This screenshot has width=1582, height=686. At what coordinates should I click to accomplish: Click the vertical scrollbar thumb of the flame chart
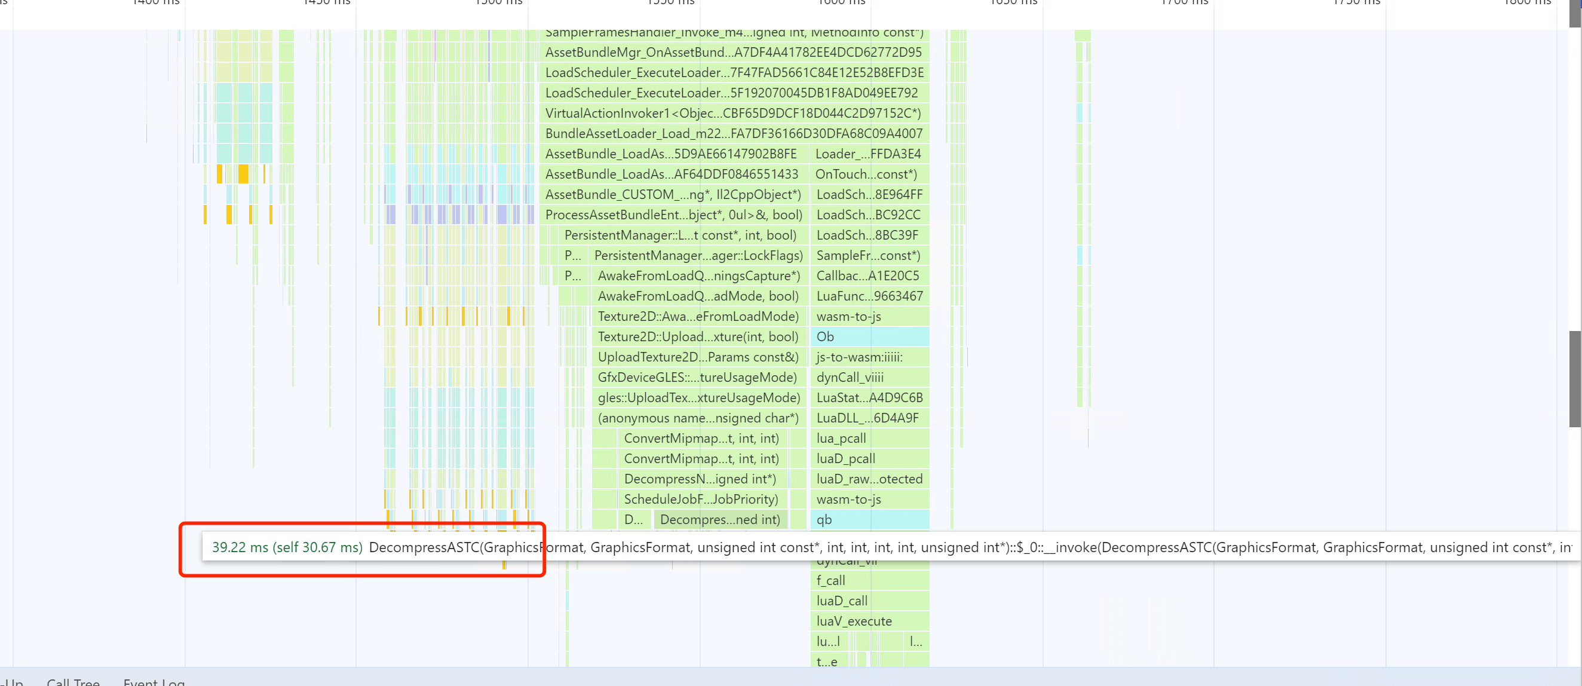(1575, 379)
